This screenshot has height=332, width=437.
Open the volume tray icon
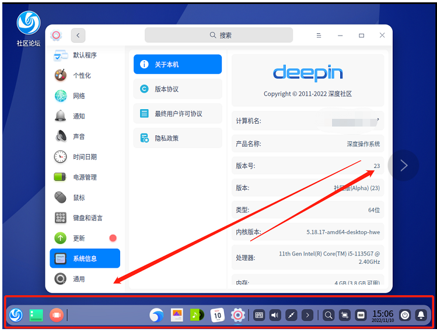(x=275, y=315)
